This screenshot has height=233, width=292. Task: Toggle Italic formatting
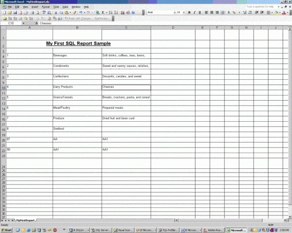pyautogui.click(x=194, y=13)
